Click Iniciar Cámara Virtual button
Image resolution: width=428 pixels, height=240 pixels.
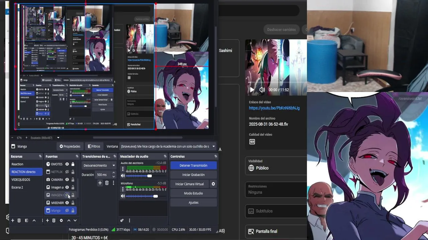coord(190,184)
